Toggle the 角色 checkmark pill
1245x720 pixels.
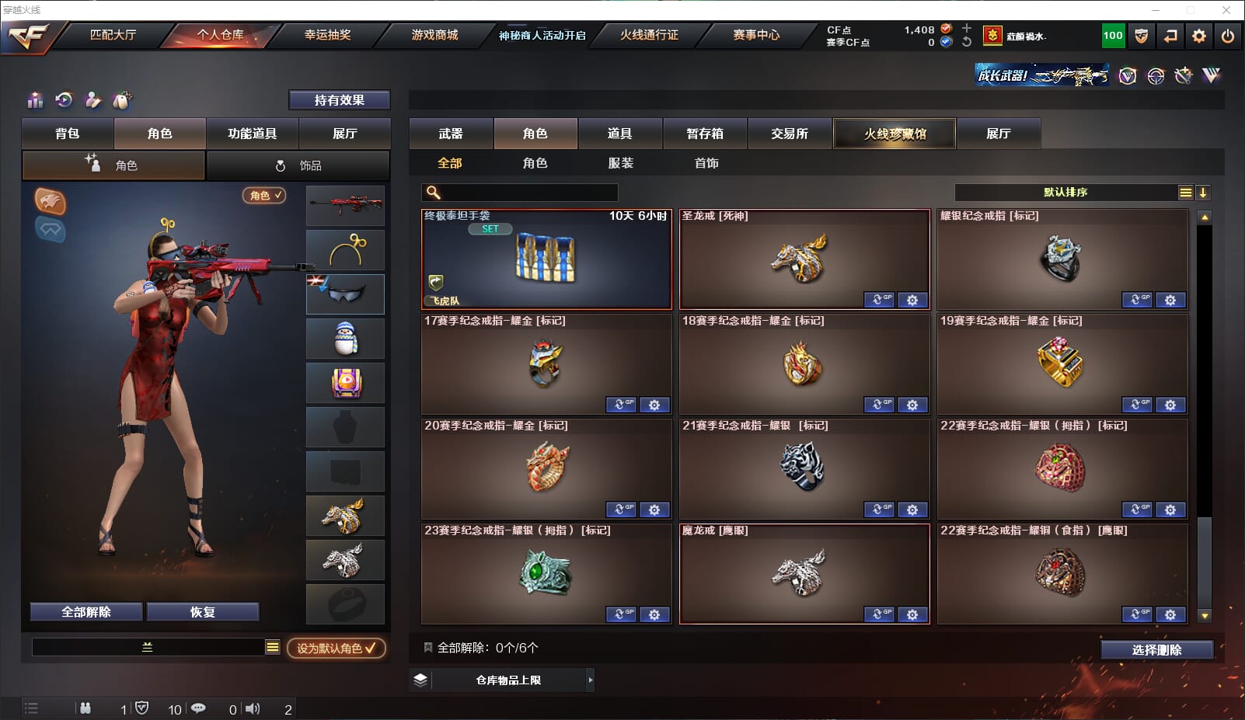point(264,196)
